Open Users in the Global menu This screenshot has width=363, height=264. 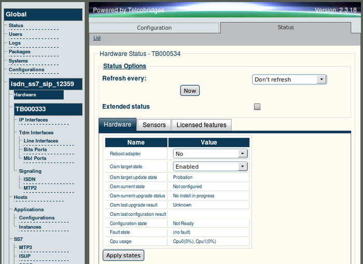(x=16, y=34)
